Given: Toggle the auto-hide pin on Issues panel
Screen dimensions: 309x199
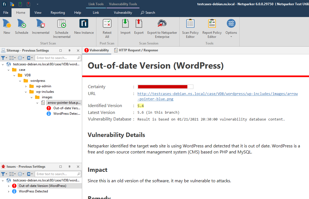Looking at the screenshot, I should coord(69,167).
